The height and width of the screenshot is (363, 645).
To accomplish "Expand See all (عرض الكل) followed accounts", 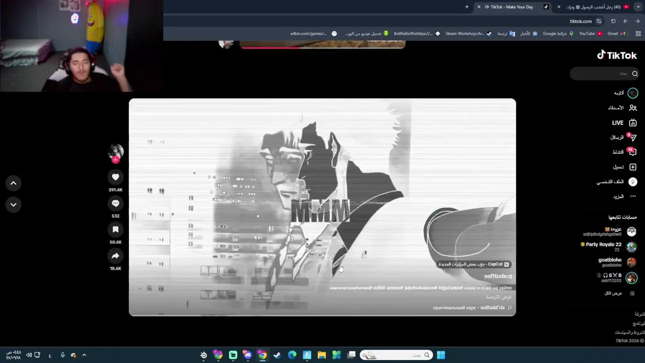I will click(x=619, y=293).
